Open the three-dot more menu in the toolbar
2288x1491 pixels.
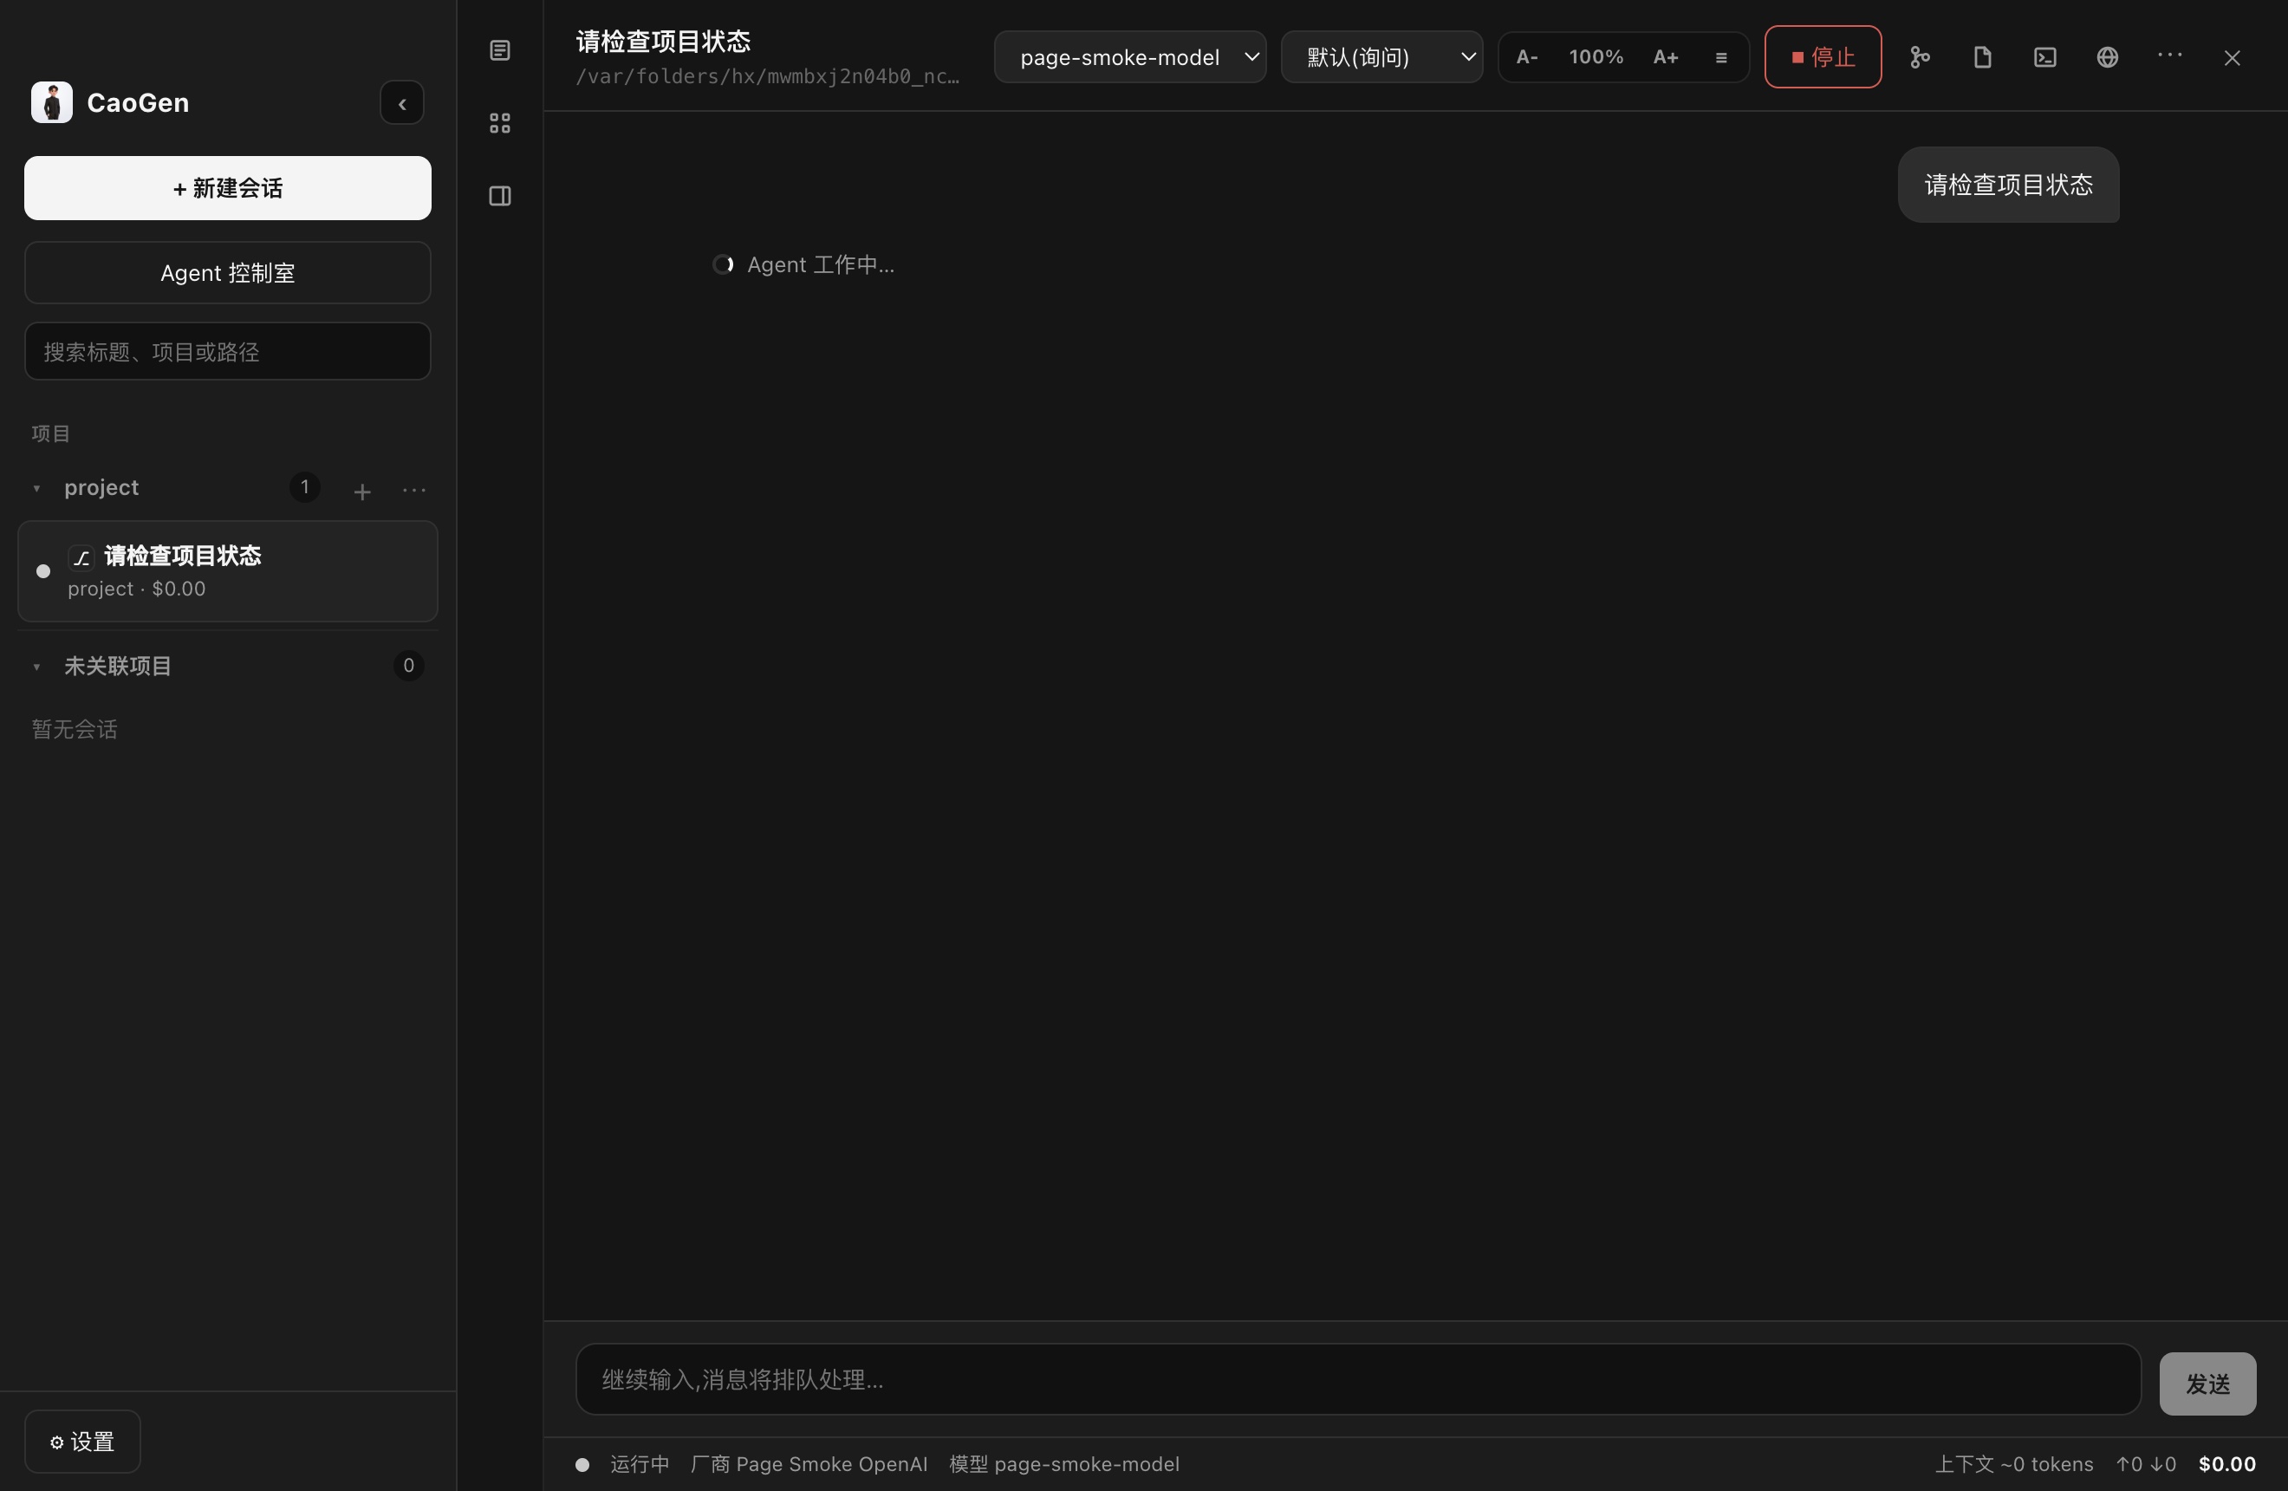coord(2170,55)
